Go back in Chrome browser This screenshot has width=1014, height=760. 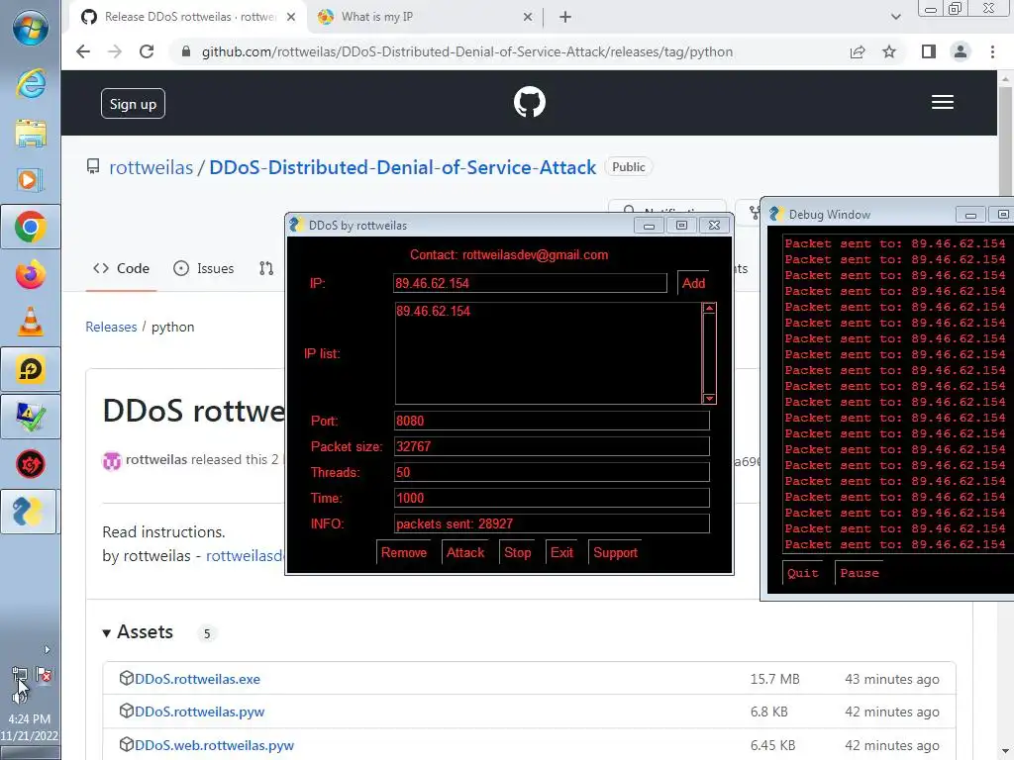pos(83,51)
